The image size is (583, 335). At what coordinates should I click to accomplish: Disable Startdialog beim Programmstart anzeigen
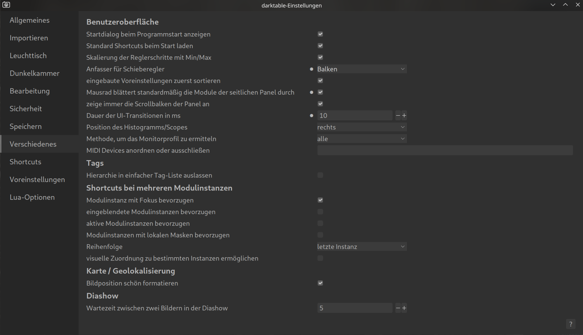320,34
